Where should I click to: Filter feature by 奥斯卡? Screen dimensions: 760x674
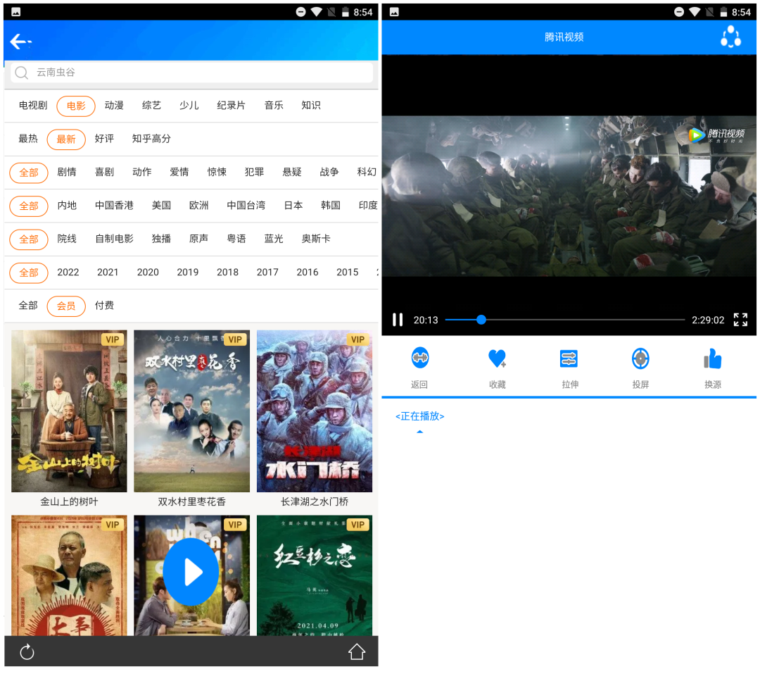(315, 239)
